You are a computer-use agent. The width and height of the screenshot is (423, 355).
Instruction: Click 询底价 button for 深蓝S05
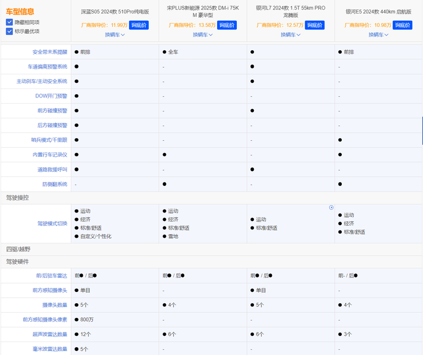139,25
